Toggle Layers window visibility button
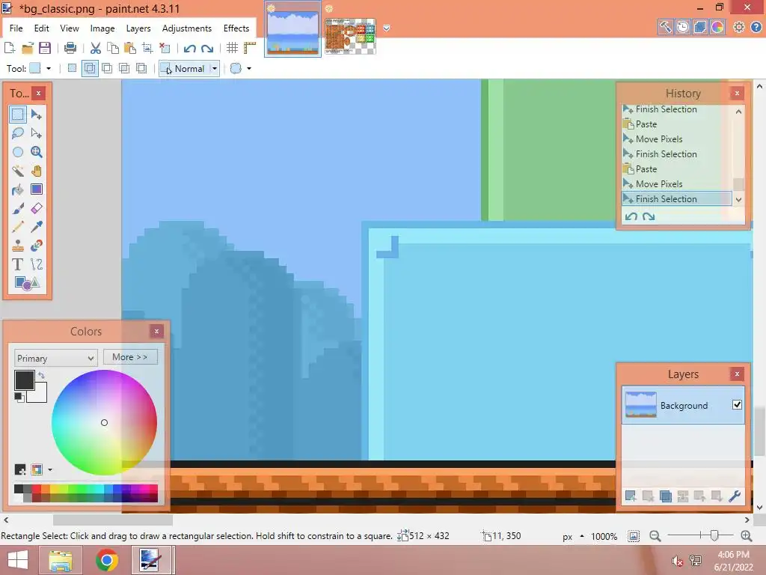 (699, 28)
